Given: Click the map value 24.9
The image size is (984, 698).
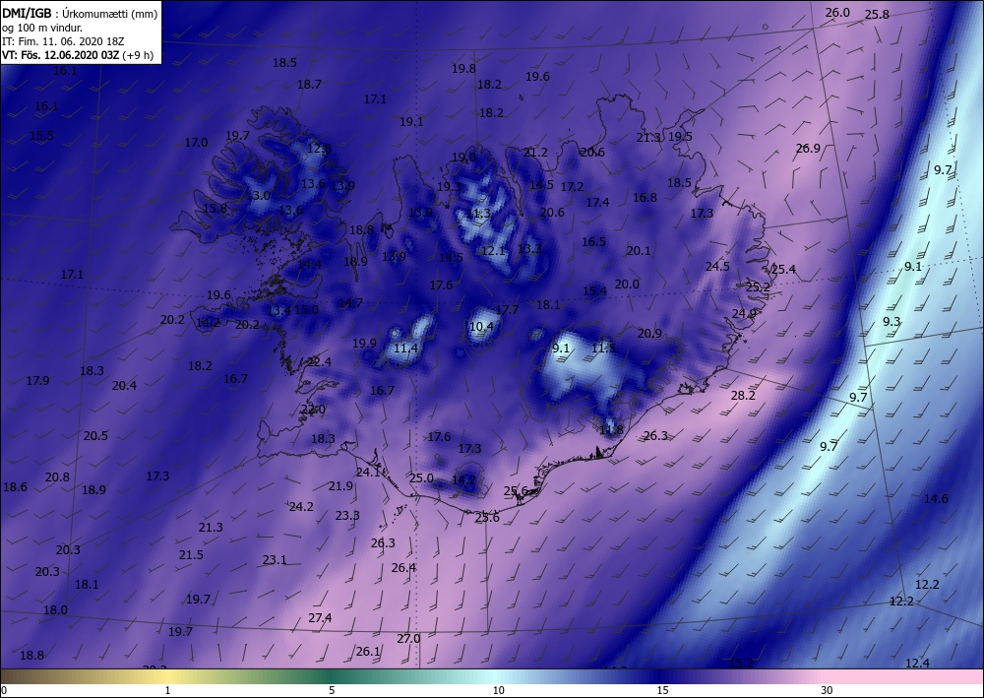Looking at the screenshot, I should [x=744, y=314].
